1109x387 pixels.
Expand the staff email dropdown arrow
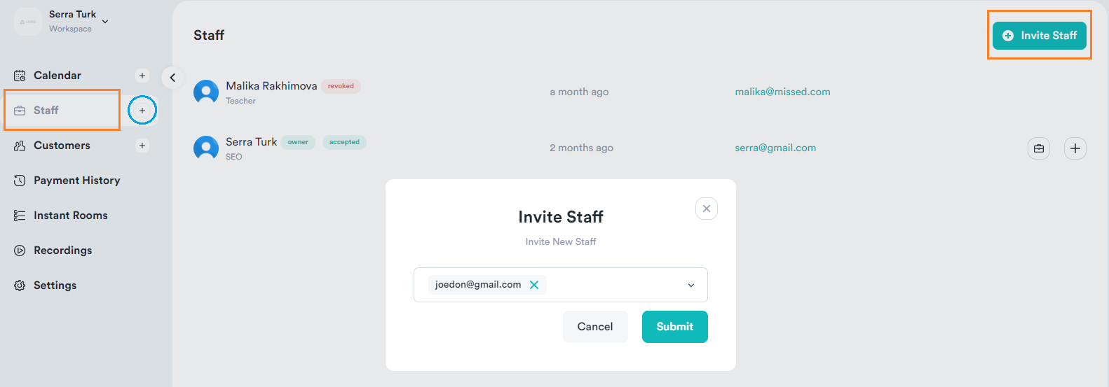coord(691,286)
